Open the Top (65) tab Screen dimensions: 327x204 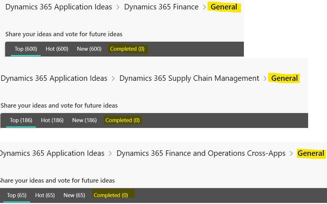(x=17, y=195)
